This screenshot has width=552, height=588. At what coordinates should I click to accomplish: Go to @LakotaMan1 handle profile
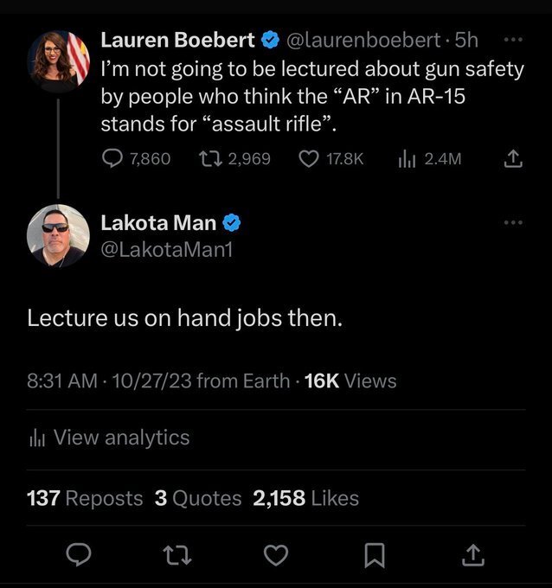[168, 249]
